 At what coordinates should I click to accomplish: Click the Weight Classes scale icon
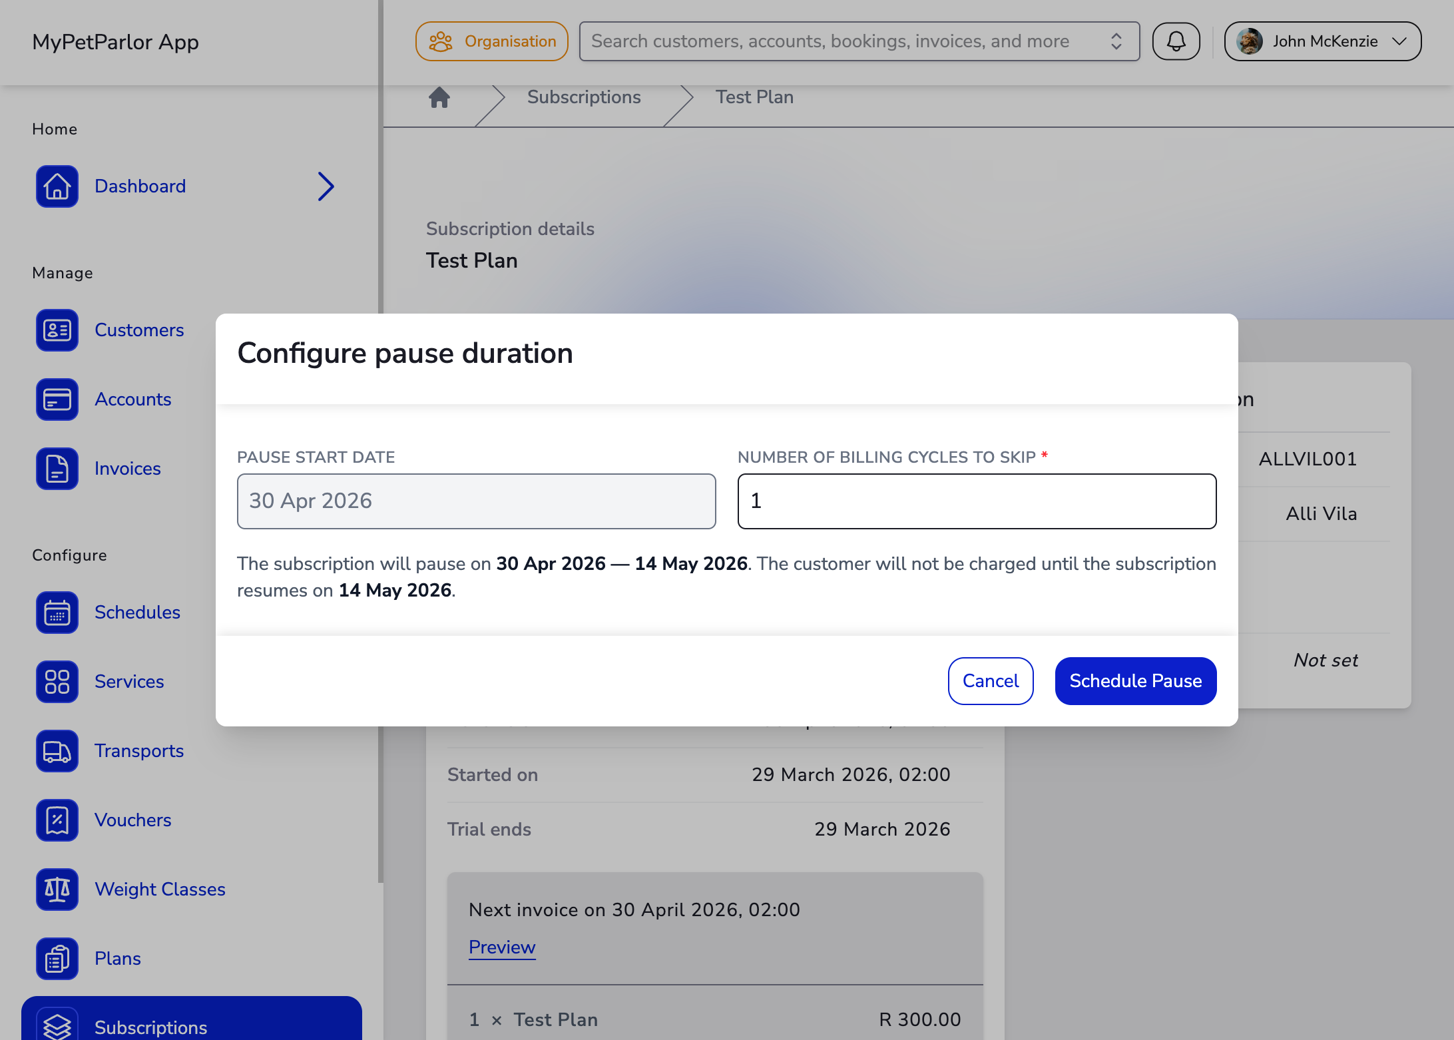pos(57,890)
